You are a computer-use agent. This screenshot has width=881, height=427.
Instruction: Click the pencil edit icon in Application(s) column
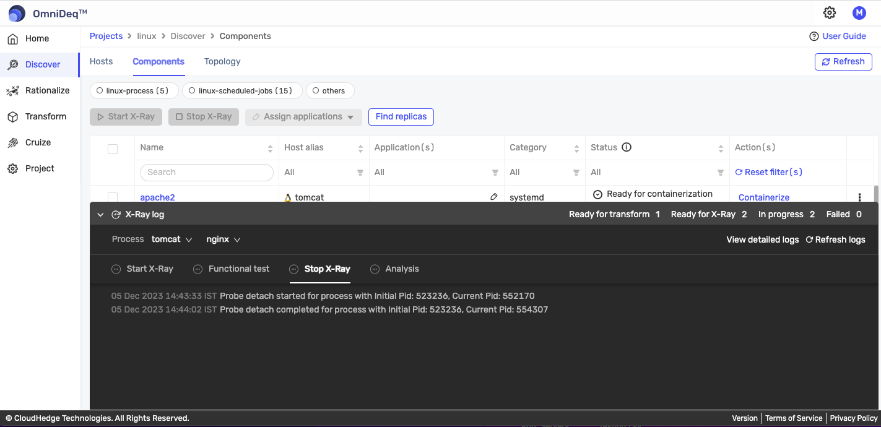[493, 196]
